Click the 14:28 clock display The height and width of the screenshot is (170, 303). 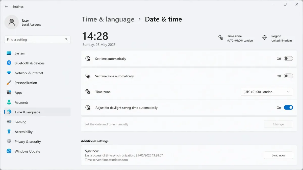(95, 36)
